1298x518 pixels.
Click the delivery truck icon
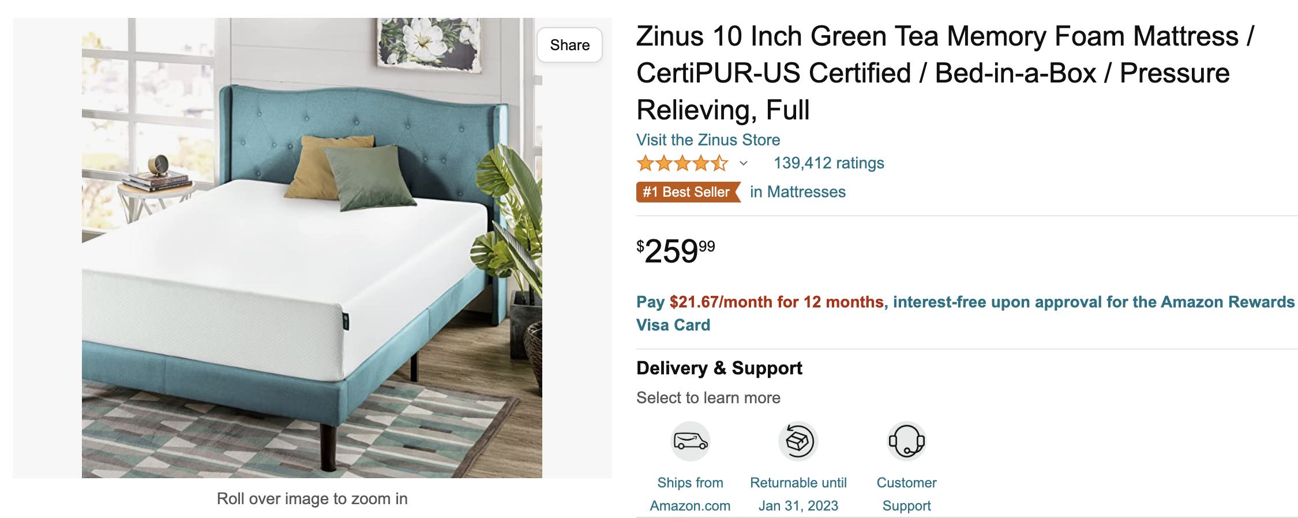(691, 442)
